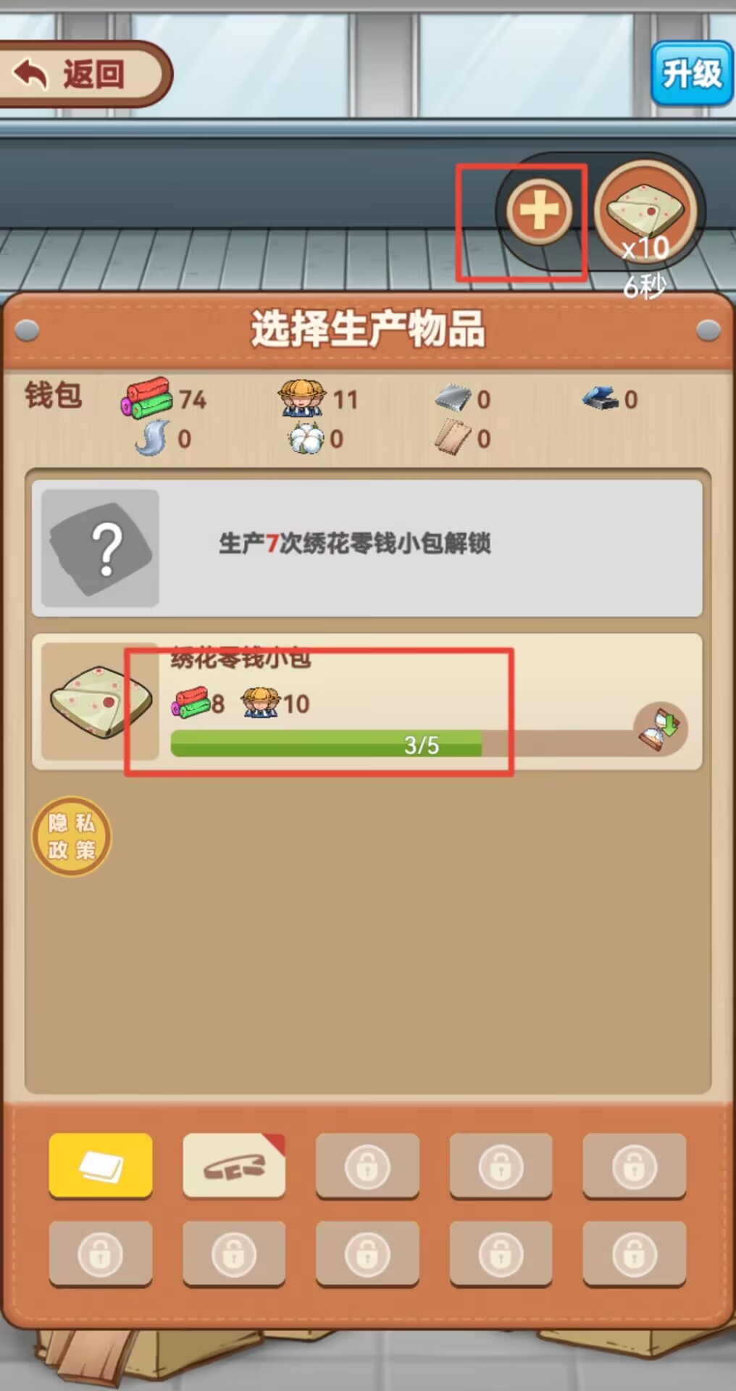Tap the locked question-mark item icon

tap(100, 548)
